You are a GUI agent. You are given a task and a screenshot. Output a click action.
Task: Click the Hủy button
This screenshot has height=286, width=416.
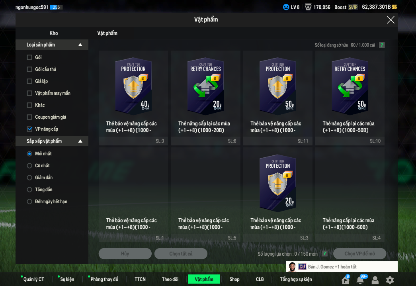(125, 254)
